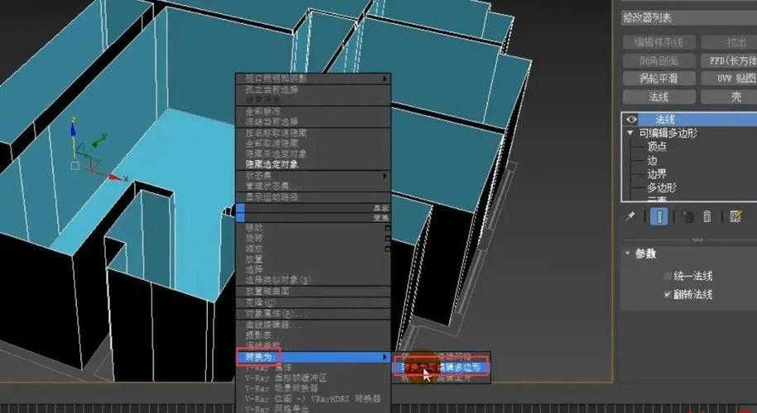This screenshot has width=757, height=413.
Task: Select 多边形 sub-object level
Action: [662, 188]
